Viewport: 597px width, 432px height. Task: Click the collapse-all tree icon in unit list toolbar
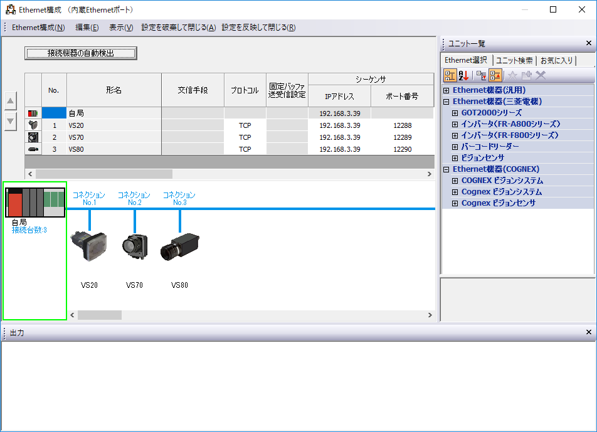[495, 75]
